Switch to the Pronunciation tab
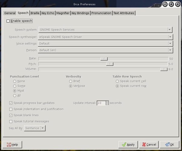 [101, 13]
